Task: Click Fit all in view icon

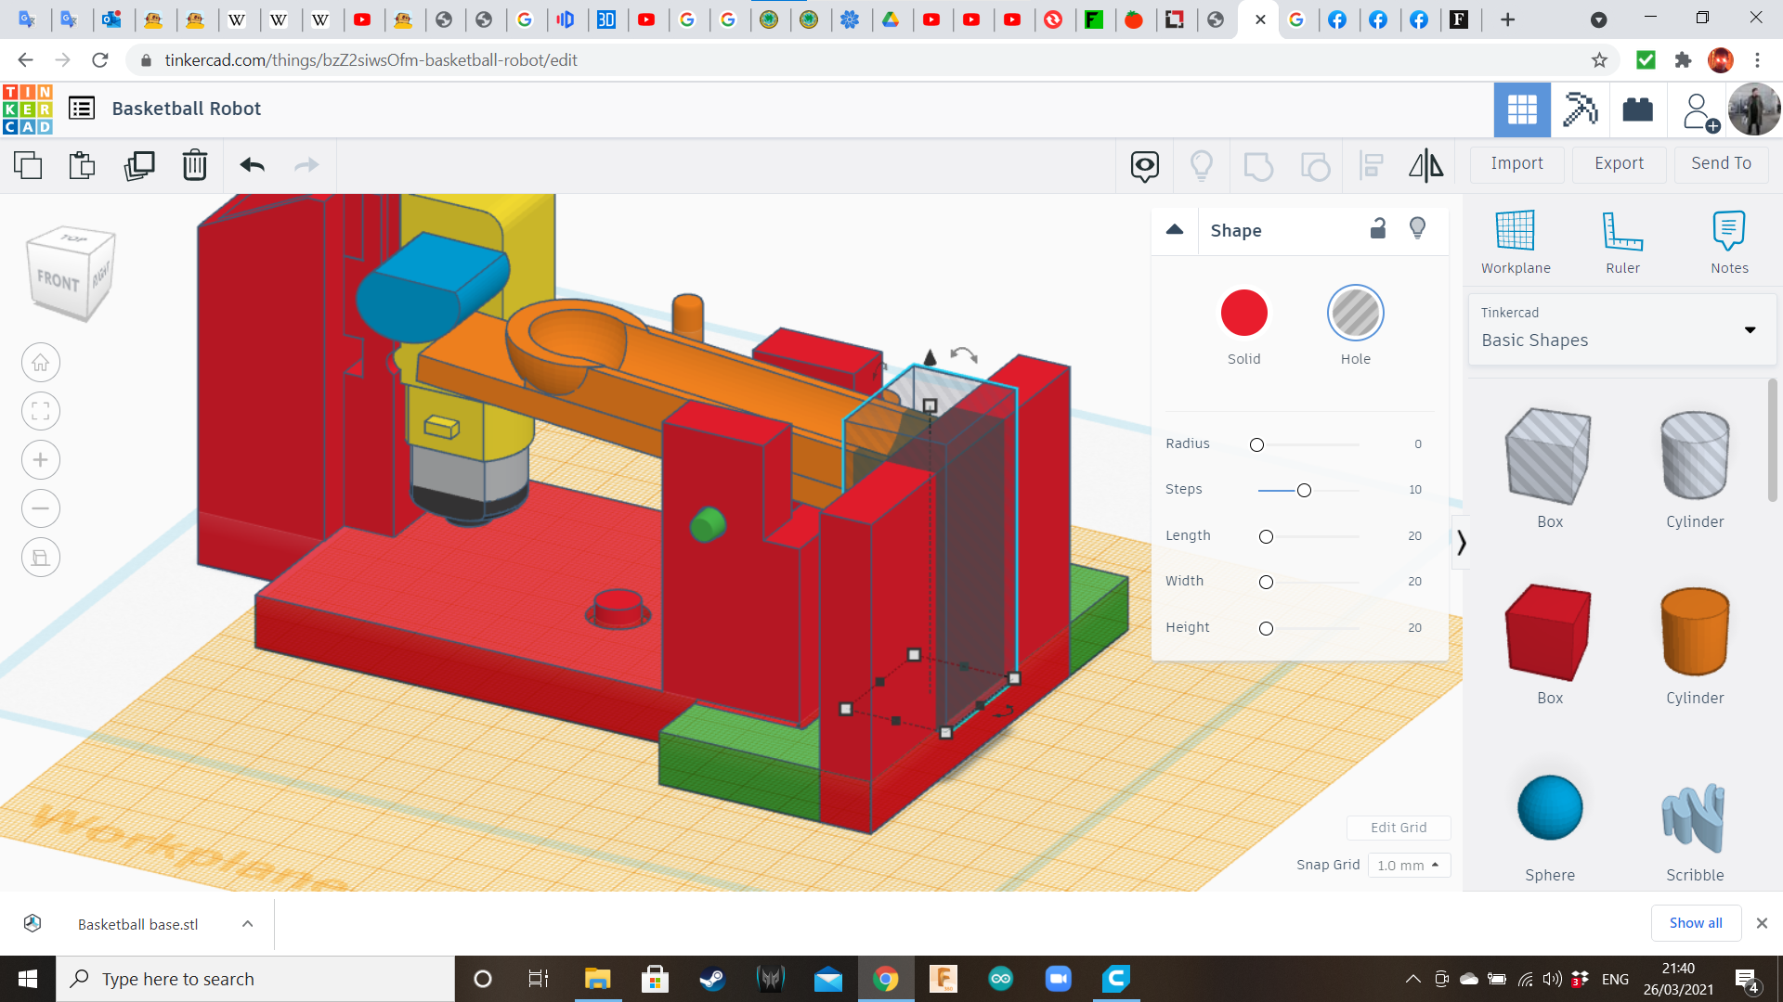Action: pyautogui.click(x=41, y=411)
